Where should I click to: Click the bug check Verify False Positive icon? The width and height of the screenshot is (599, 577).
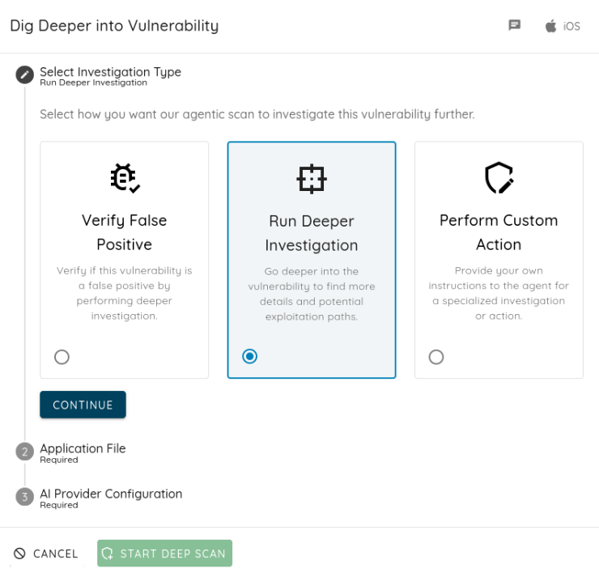125,178
